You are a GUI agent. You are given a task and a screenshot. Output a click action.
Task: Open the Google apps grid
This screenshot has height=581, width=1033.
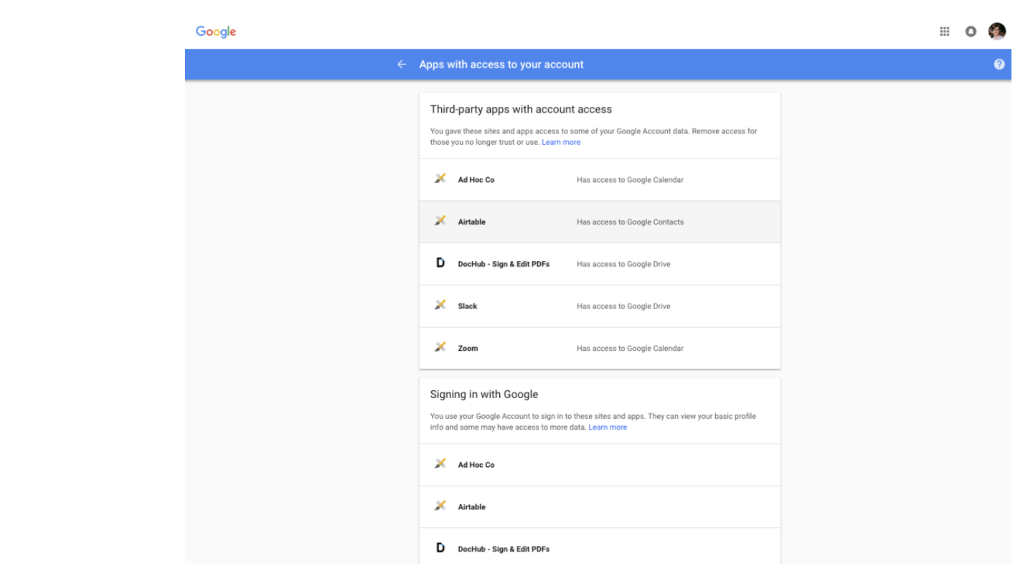[x=945, y=32]
